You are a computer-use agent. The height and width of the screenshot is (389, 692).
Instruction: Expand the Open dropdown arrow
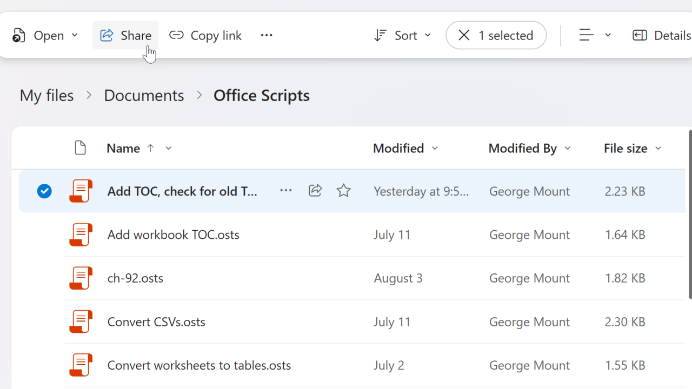[75, 36]
